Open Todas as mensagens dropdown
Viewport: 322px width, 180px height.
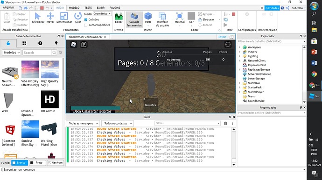83,123
